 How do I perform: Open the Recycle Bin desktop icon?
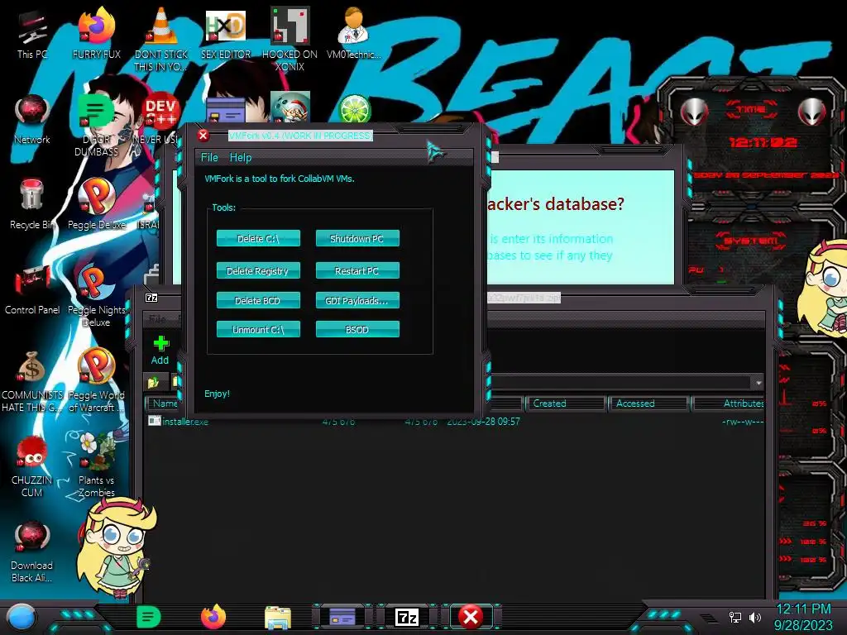(32, 204)
